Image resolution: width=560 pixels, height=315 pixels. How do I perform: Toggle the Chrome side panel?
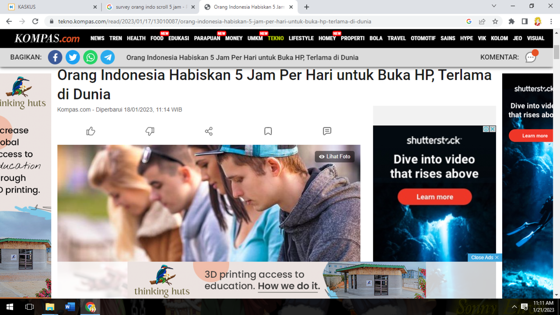[x=525, y=21]
